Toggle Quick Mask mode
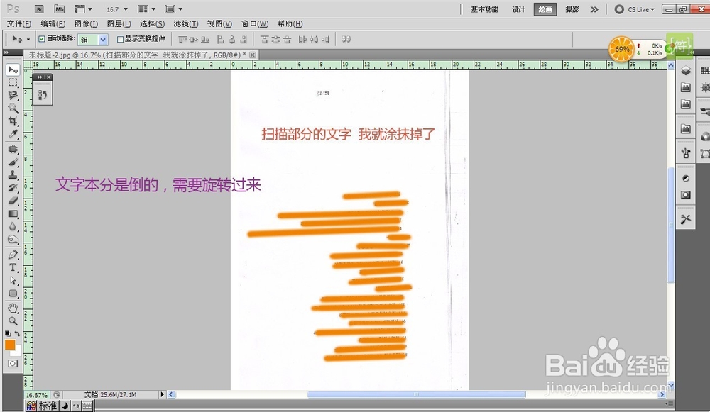This screenshot has height=412, width=710. [13, 364]
